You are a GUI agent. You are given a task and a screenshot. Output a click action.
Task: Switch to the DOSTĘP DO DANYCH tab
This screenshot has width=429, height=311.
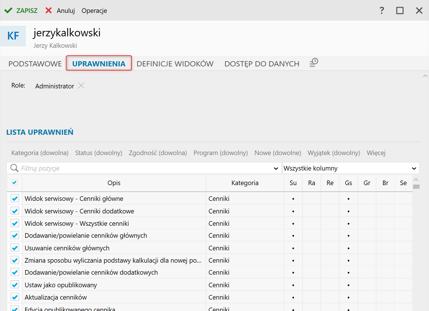262,64
